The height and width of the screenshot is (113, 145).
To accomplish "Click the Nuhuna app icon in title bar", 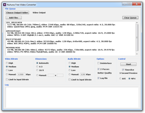I will pos(5,5).
